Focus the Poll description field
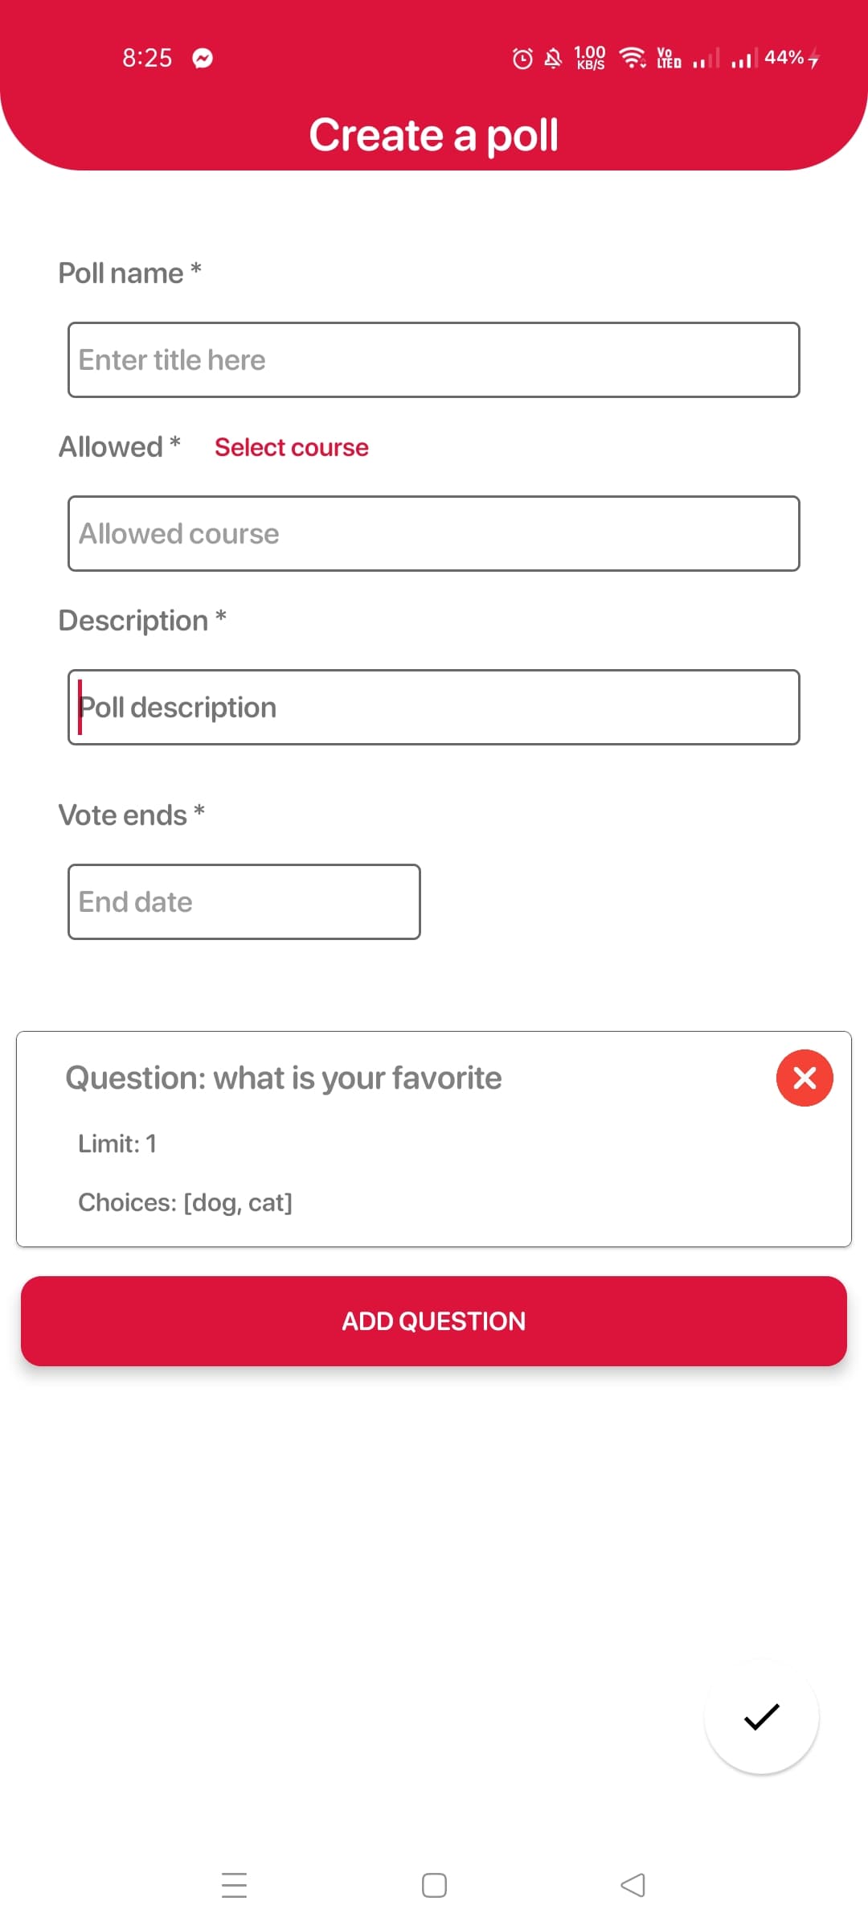The height and width of the screenshot is (1930, 868). pyautogui.click(x=434, y=707)
